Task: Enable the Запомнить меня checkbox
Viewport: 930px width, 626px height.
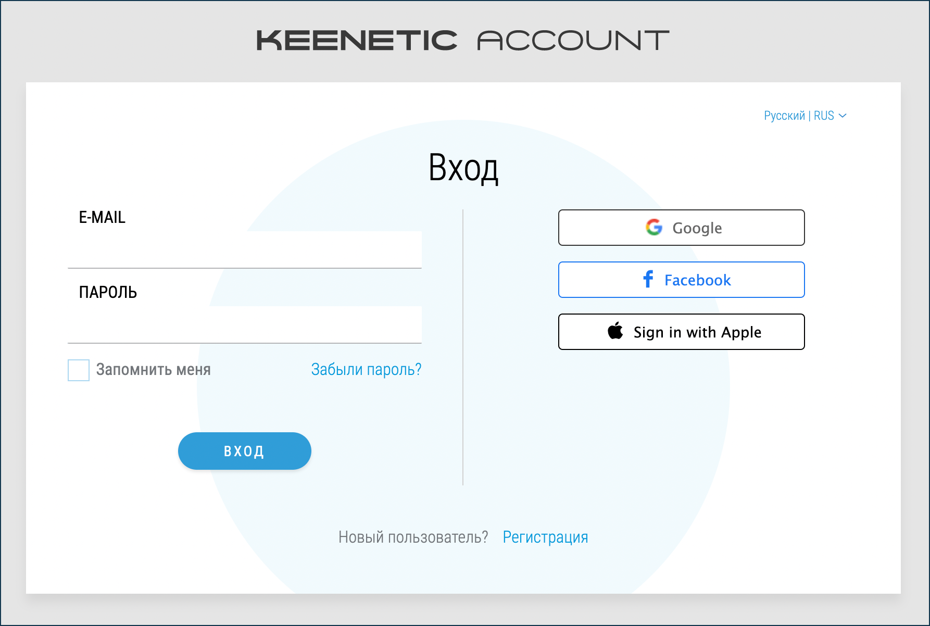Action: pyautogui.click(x=79, y=370)
